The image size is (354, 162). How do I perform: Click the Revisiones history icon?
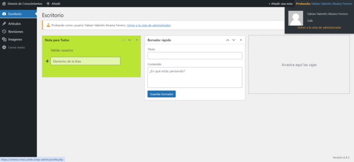pyautogui.click(x=4, y=31)
